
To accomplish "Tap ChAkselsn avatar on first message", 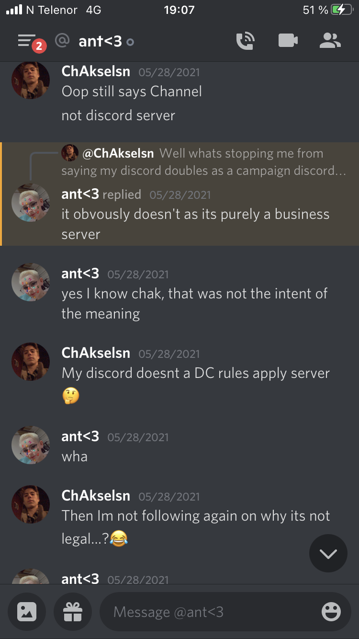I will pyautogui.click(x=31, y=80).
